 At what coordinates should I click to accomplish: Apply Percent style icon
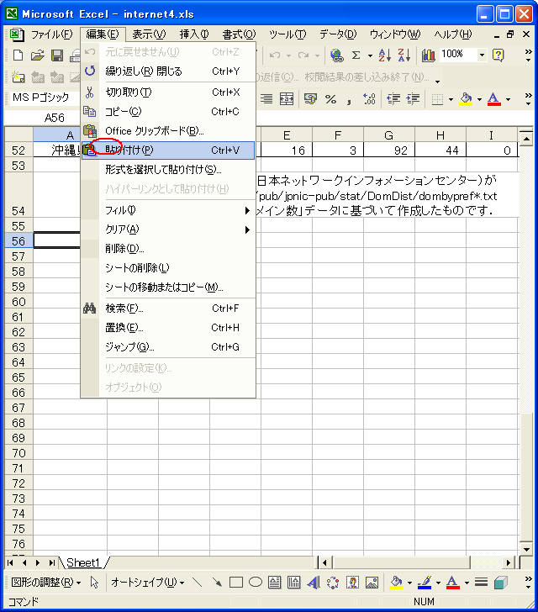(330, 99)
